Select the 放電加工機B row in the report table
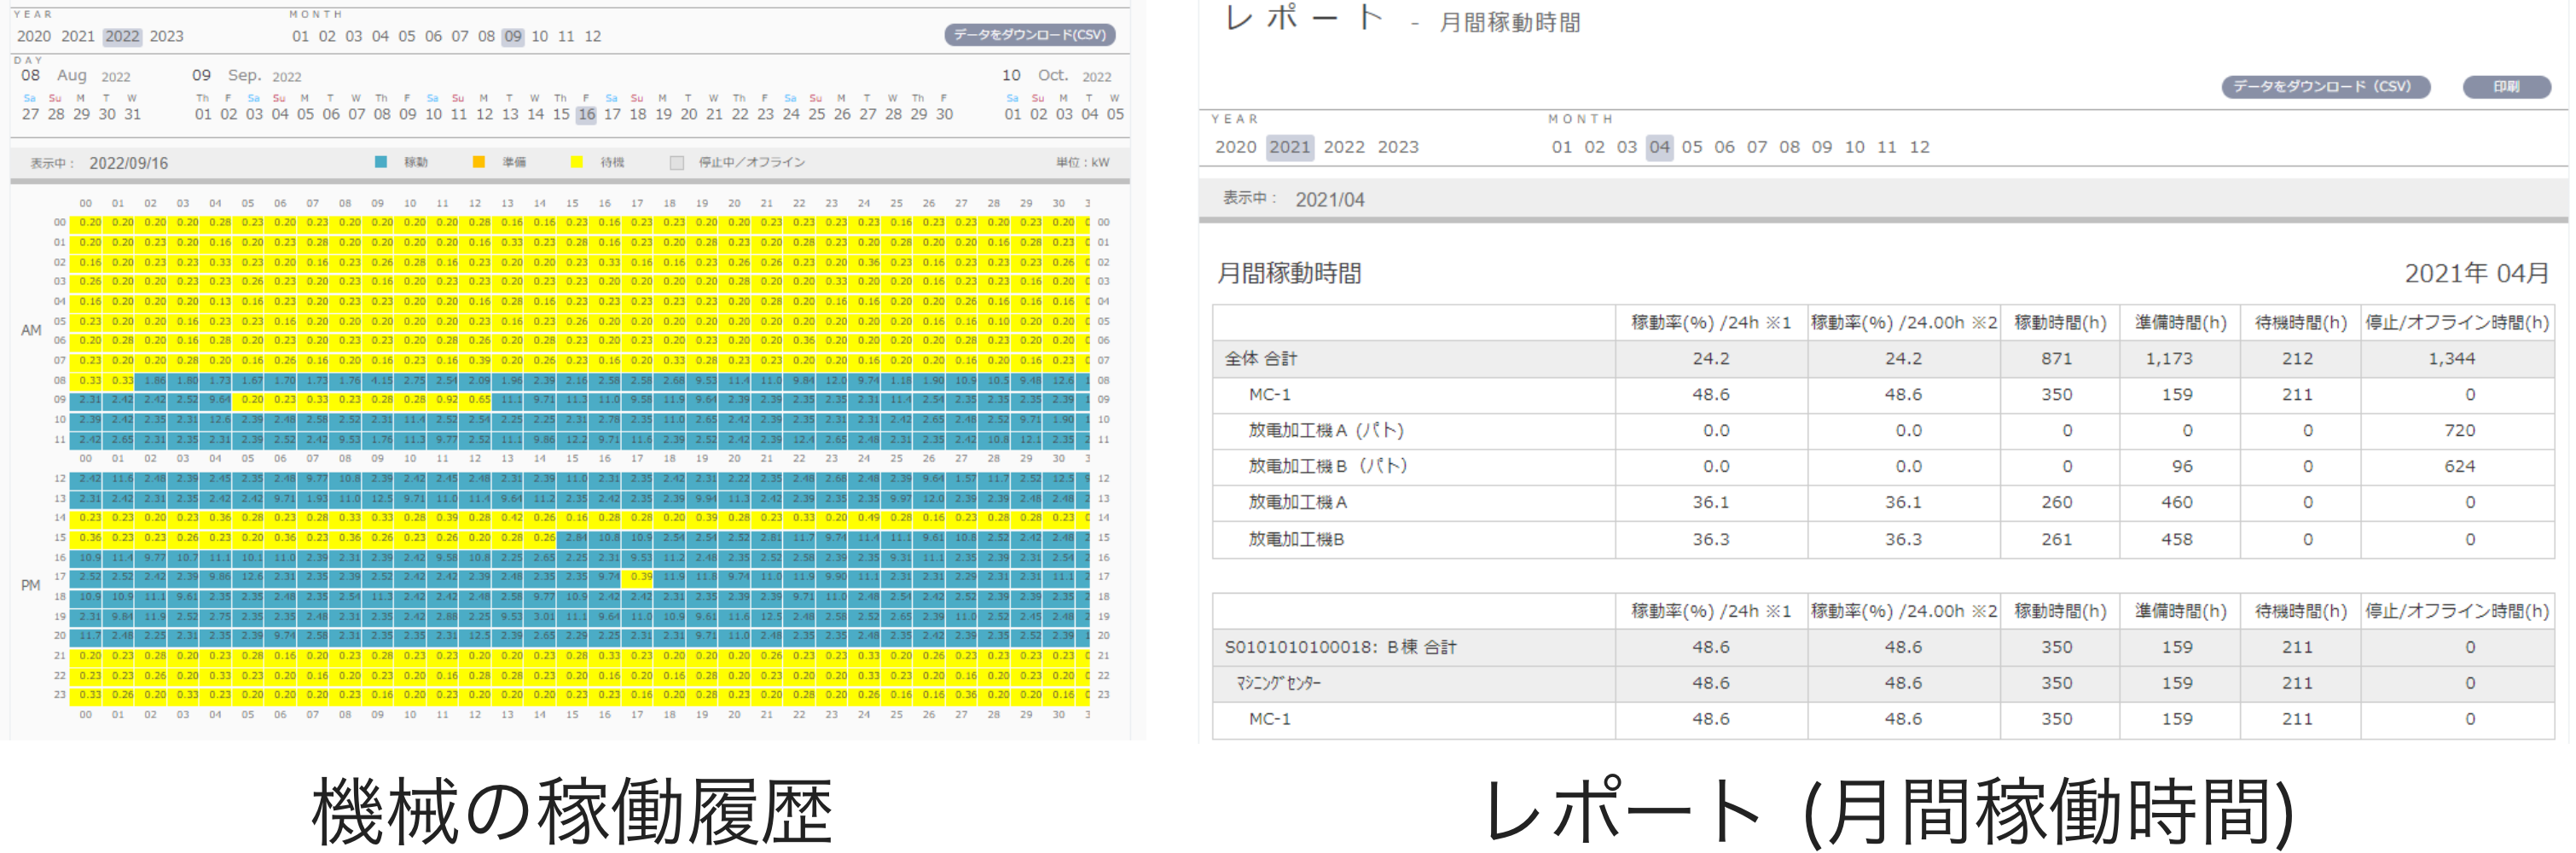 1296,539
